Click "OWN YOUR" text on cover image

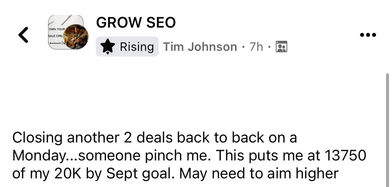pos(57,29)
